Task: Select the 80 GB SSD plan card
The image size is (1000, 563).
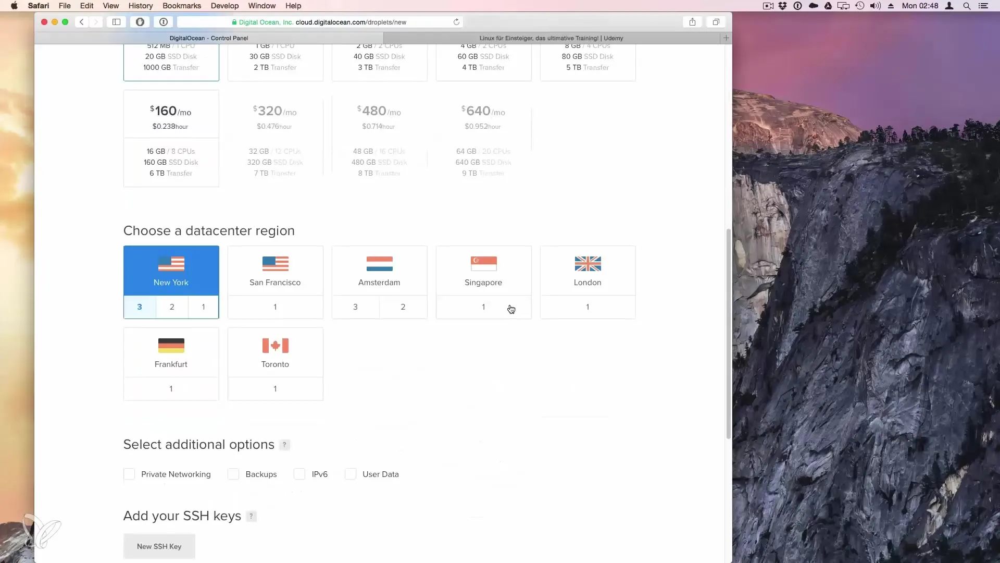Action: pos(588,62)
